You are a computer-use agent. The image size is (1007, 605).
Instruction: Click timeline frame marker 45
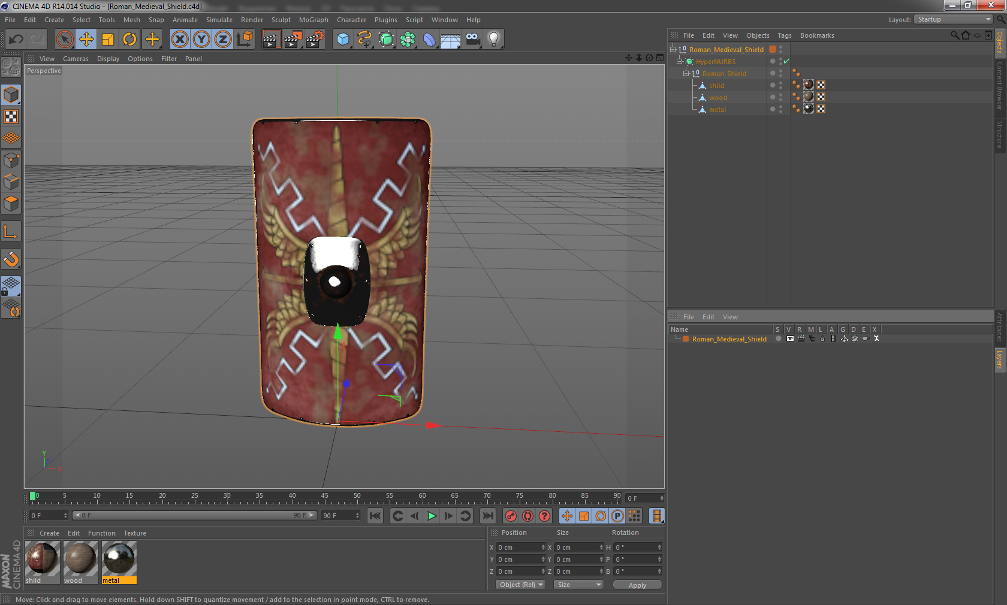click(324, 496)
